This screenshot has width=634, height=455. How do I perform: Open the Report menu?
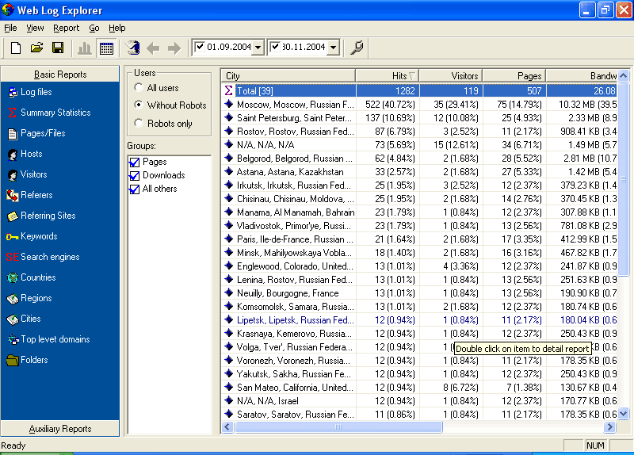pos(66,28)
